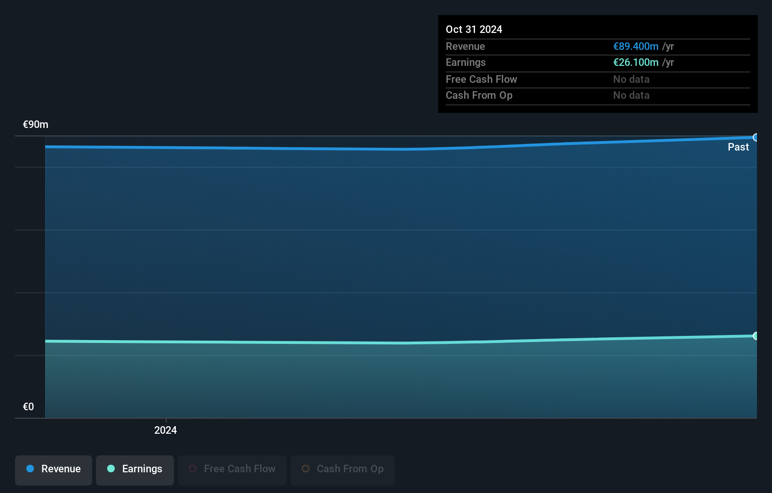Click the Earnings line endpoint marker
The width and height of the screenshot is (772, 493).
tap(756, 336)
